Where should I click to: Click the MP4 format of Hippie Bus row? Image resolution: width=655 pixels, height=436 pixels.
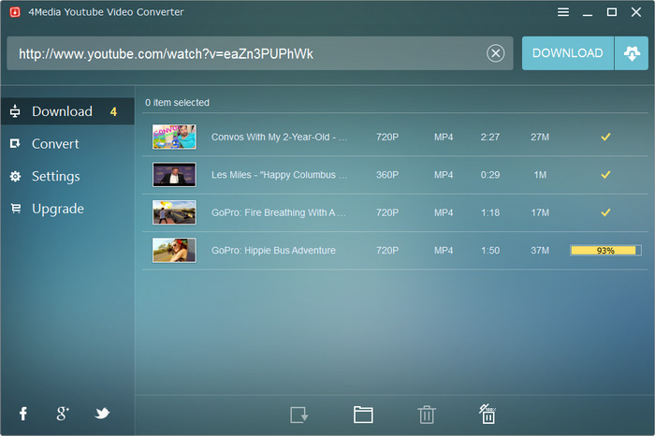point(444,250)
